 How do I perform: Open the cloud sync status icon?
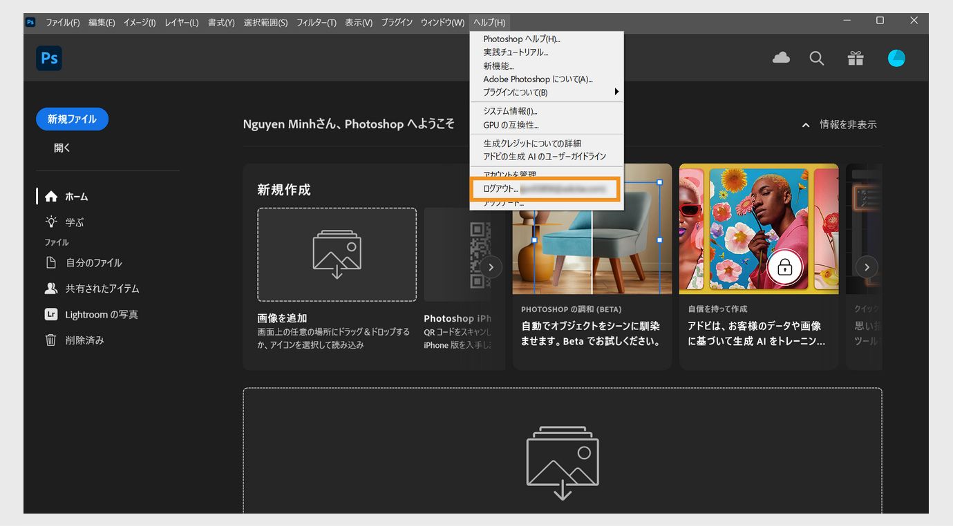[781, 58]
